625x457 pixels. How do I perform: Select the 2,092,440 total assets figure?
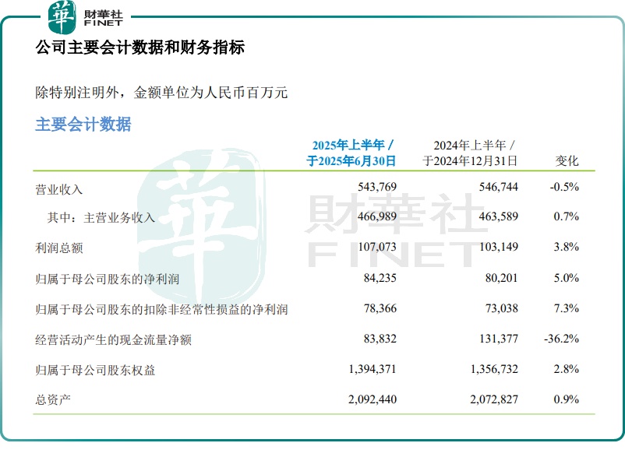click(x=367, y=399)
